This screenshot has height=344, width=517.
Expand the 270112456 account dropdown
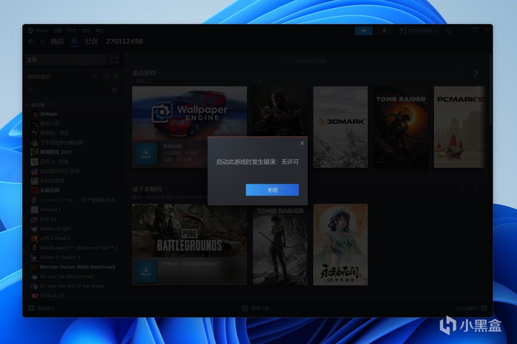point(422,31)
